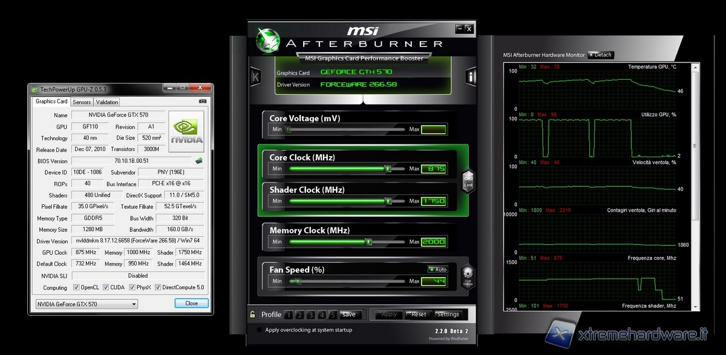
Task: Click the Kombustor K icon
Action: [255, 77]
